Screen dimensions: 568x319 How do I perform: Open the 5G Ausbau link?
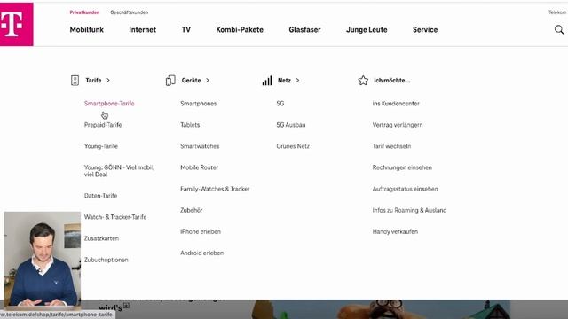pyautogui.click(x=291, y=125)
